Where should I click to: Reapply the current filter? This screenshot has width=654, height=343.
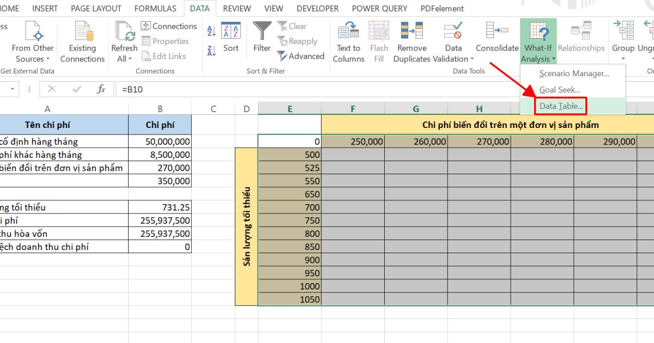click(x=298, y=41)
